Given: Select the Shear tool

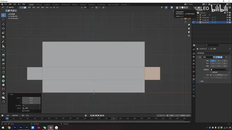Looking at the screenshot, I should (4, 97).
